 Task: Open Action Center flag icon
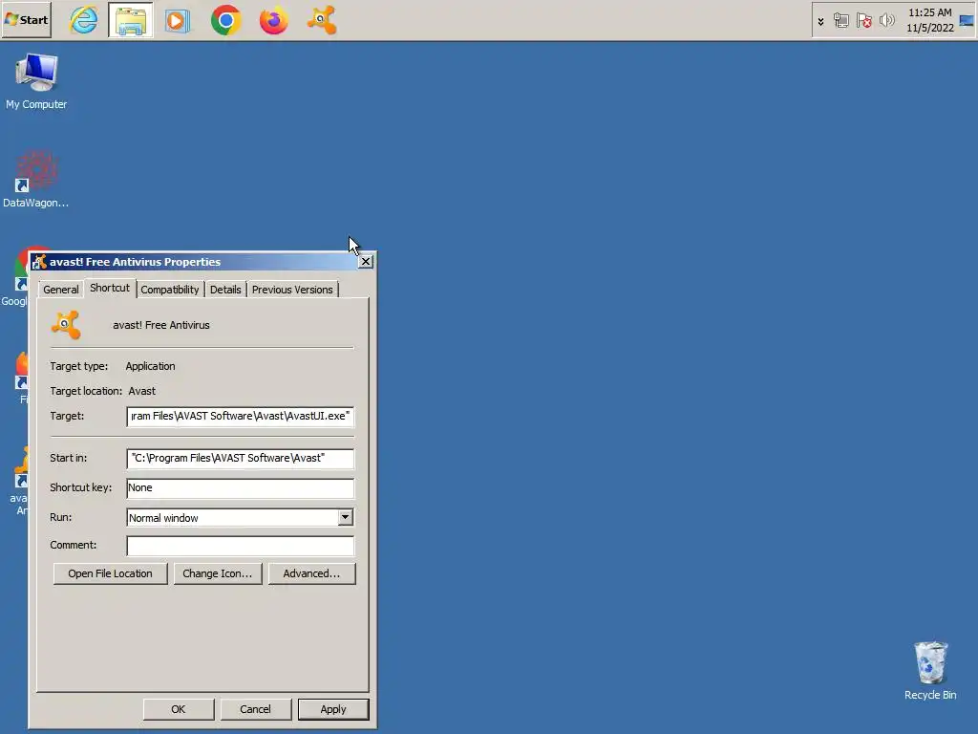(x=863, y=21)
